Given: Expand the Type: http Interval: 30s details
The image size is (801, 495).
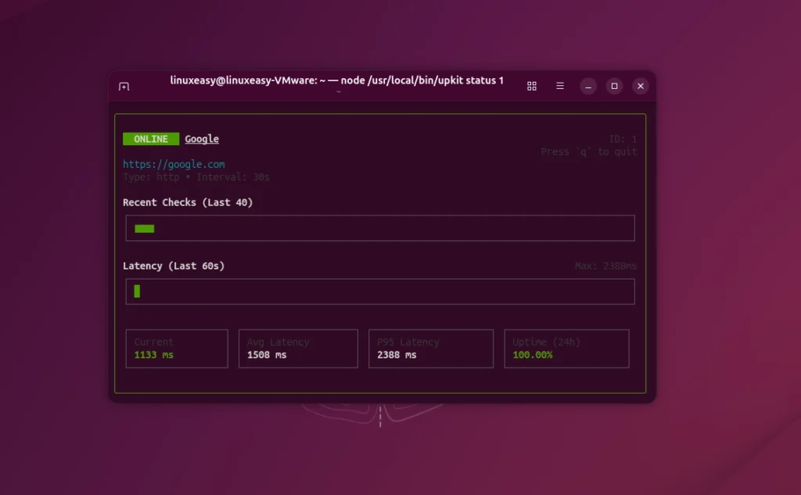Looking at the screenshot, I should coord(196,176).
